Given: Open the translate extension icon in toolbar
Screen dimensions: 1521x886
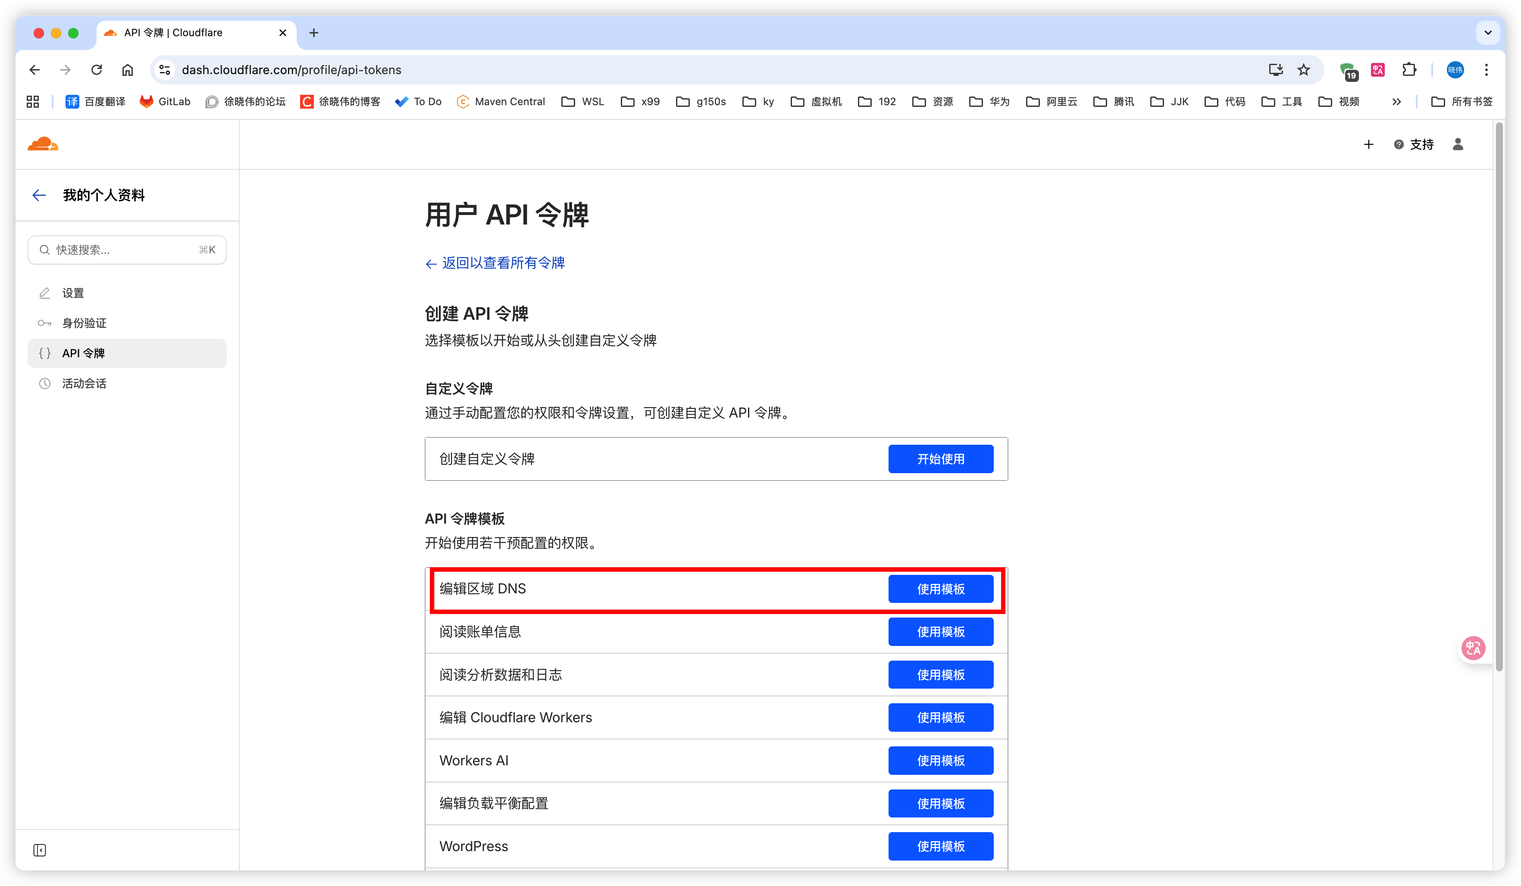Looking at the screenshot, I should tap(1377, 70).
